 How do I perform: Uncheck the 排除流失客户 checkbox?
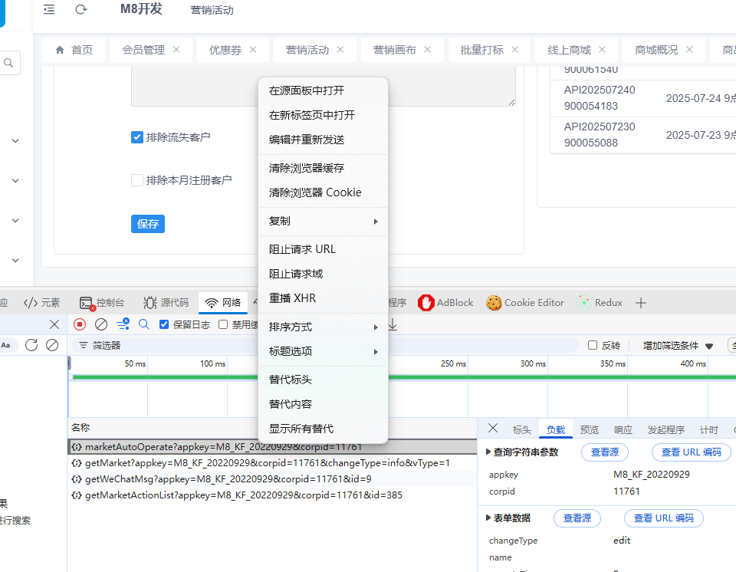click(x=137, y=137)
